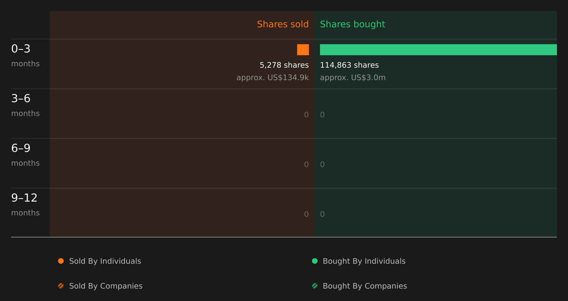This screenshot has width=568, height=301.
Task: Click the green Bought By Individuals legend dot
Action: [315, 261]
